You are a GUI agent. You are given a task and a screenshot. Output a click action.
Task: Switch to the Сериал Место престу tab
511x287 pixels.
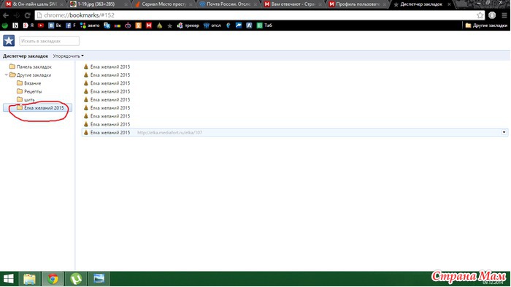[x=164, y=4]
